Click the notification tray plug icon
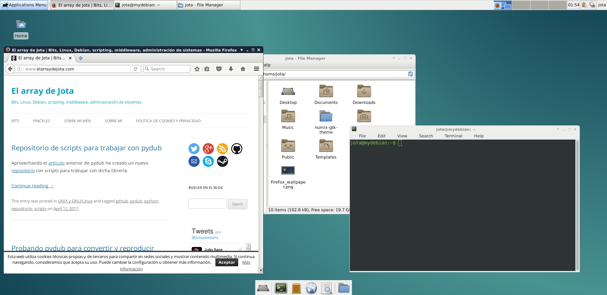 592,5
